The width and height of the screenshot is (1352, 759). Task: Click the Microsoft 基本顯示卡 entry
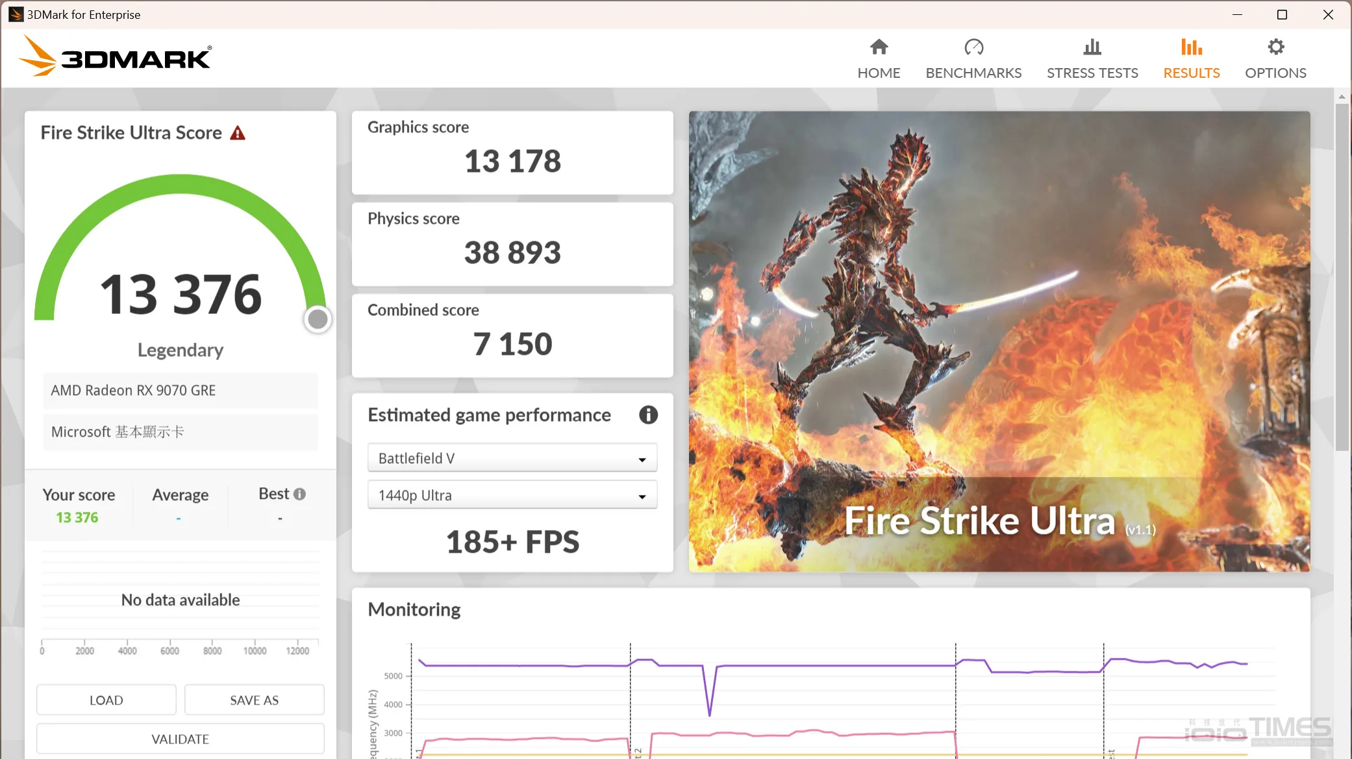tap(181, 432)
